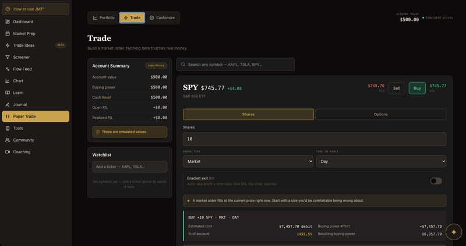Open Screener from the sidebar

pyautogui.click(x=36, y=57)
